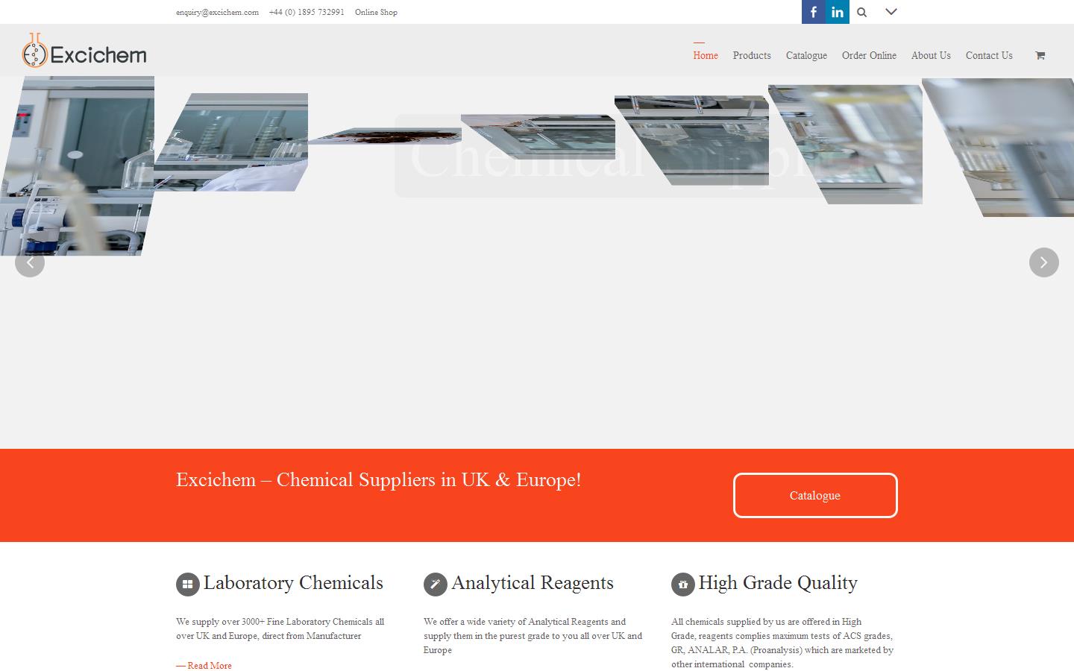Advance the slider with the next arrow
1074x671 pixels.
pos(1043,262)
